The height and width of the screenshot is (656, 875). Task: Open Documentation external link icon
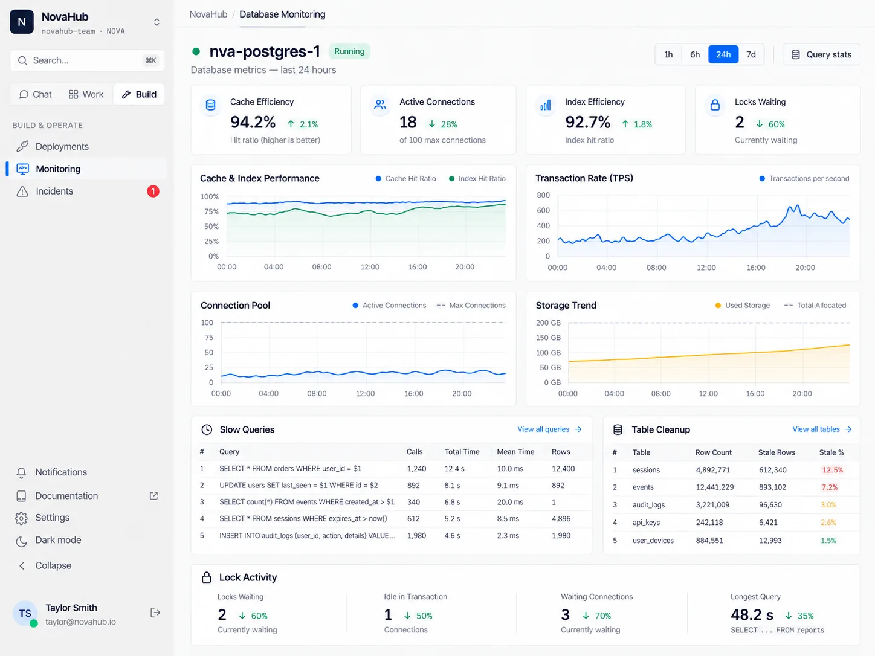click(153, 496)
